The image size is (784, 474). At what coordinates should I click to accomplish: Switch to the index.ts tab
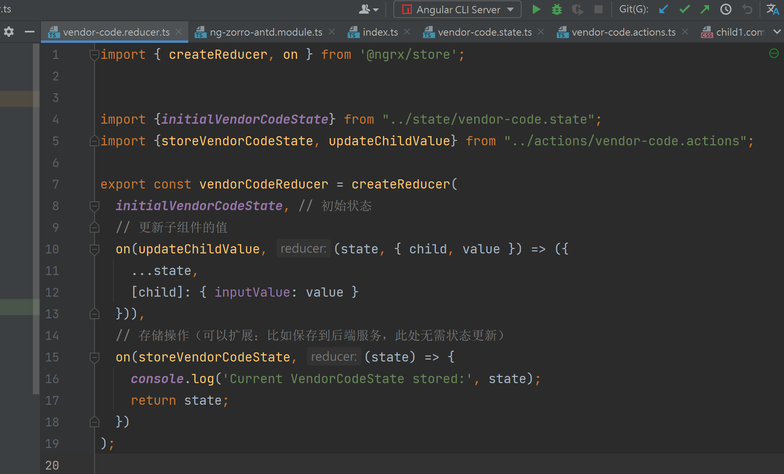[x=380, y=32]
